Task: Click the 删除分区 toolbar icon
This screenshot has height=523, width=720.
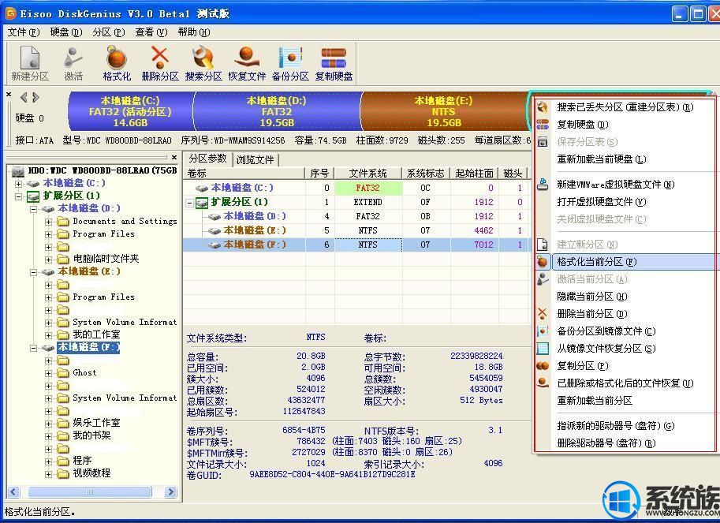Action: [x=160, y=63]
